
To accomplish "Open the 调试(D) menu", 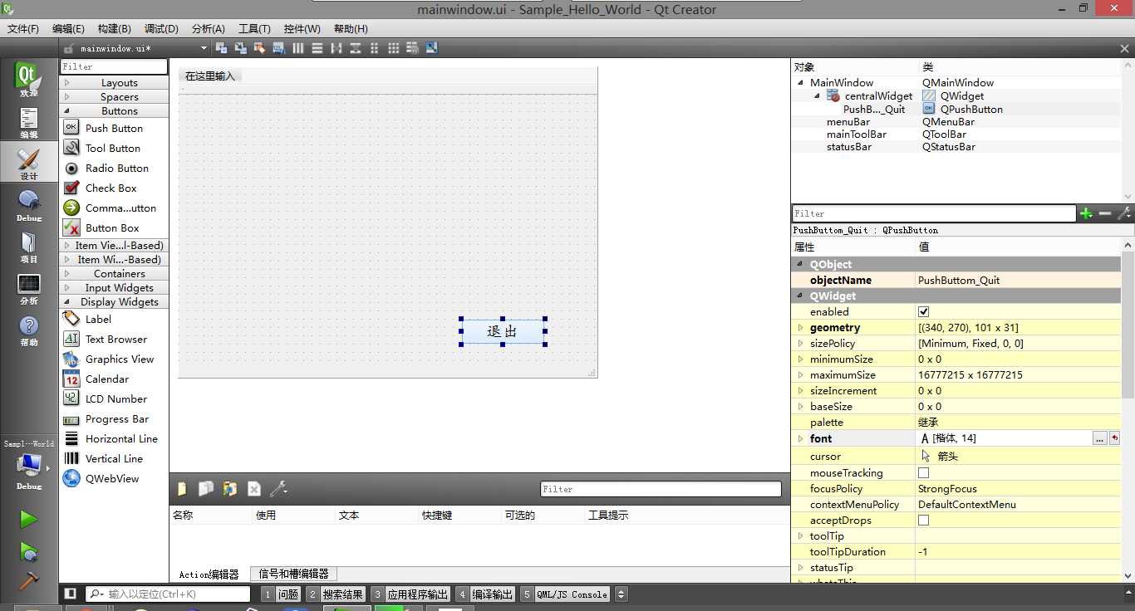I will (161, 28).
